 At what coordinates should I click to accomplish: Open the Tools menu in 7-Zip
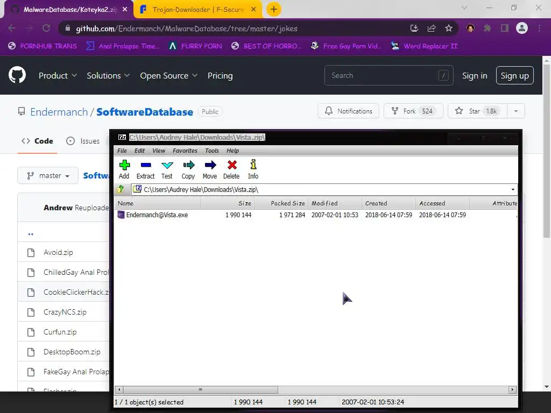(x=212, y=151)
